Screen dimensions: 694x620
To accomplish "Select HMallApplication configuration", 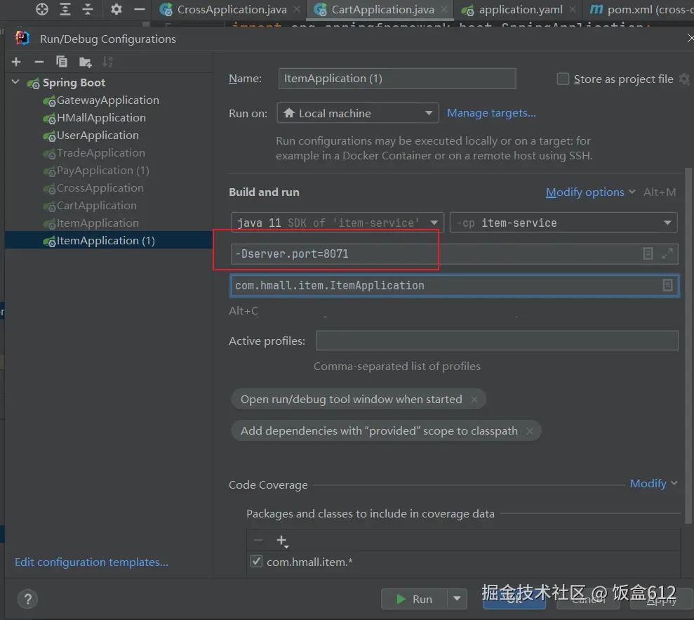I will [101, 118].
